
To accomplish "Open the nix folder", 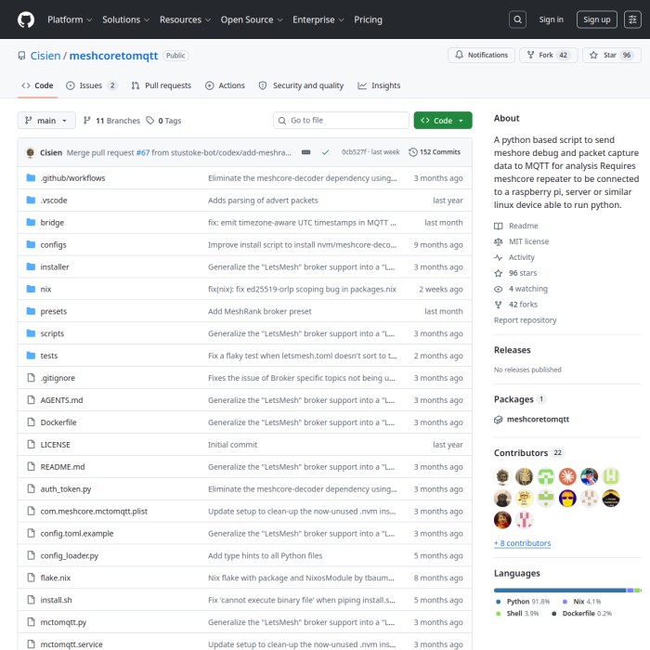I will 46,290.
